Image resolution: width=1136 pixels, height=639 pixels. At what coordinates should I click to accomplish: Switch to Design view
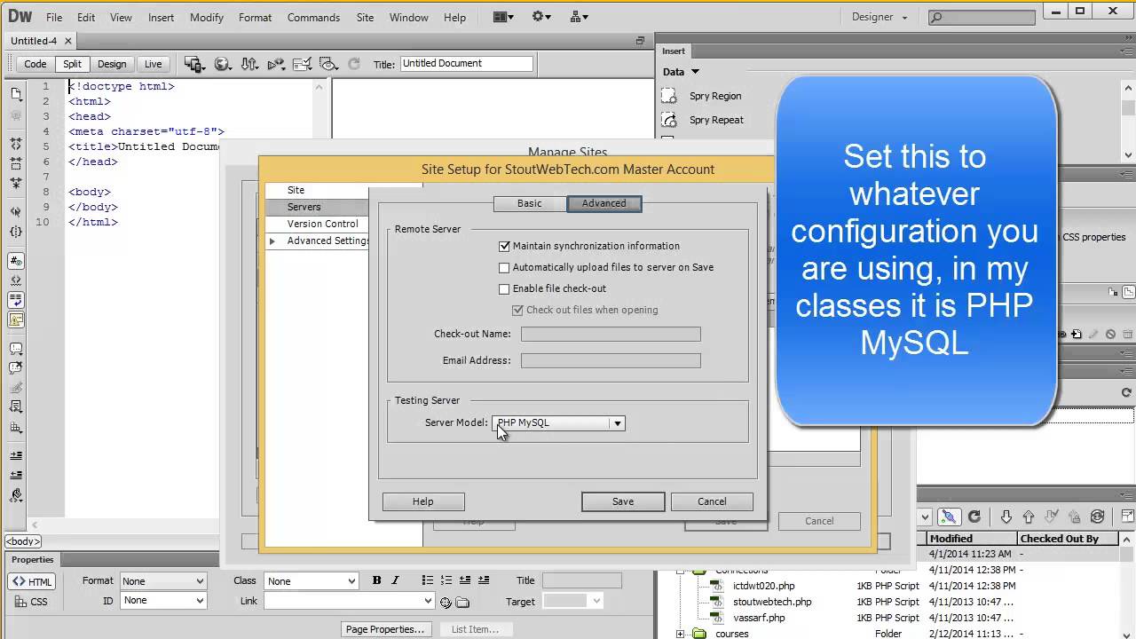click(x=112, y=64)
